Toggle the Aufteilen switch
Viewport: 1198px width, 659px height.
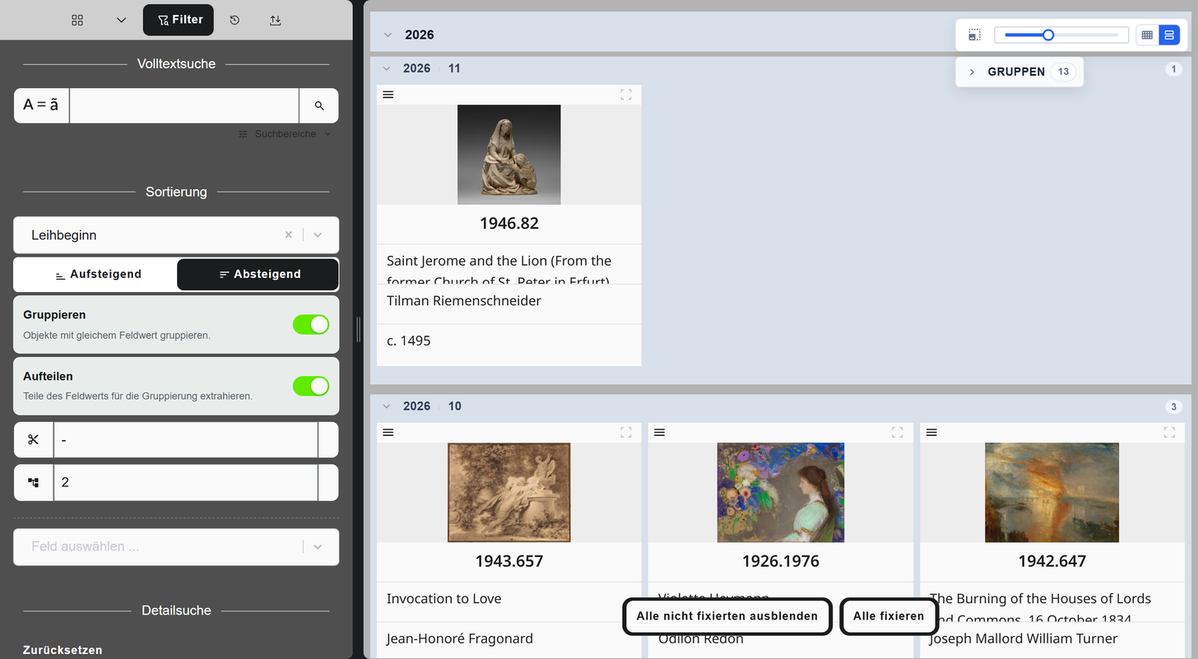311,386
